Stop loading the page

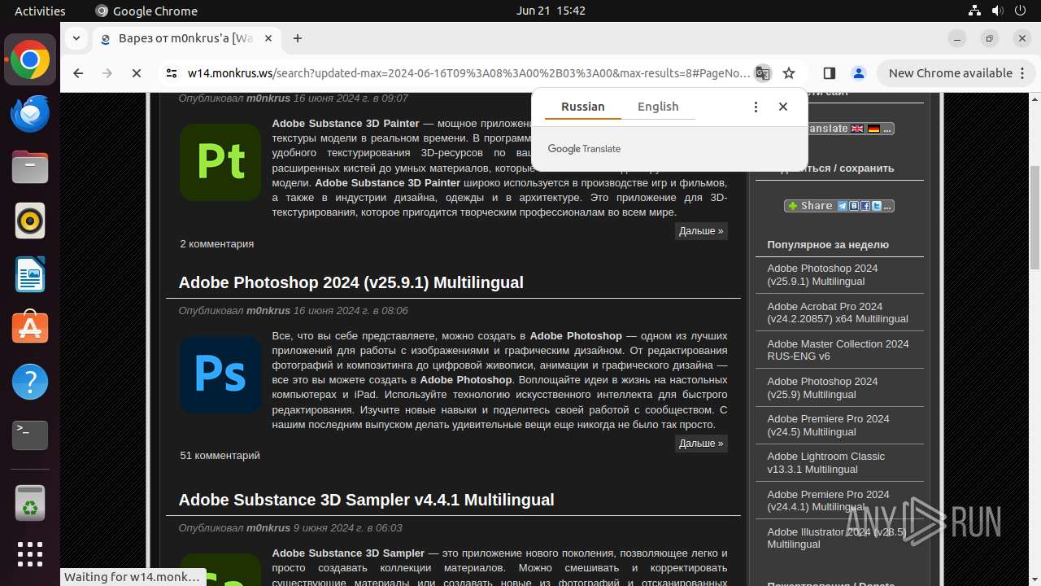point(137,73)
